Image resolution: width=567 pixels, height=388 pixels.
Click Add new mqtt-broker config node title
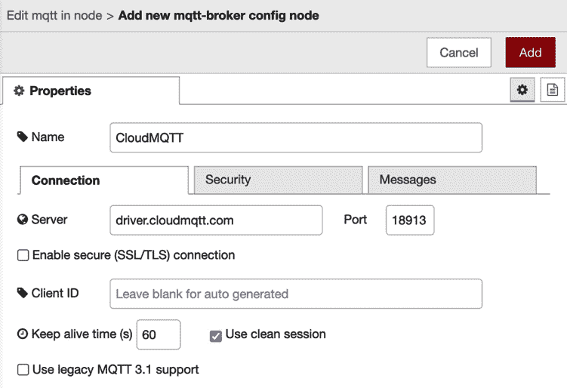click(x=219, y=16)
